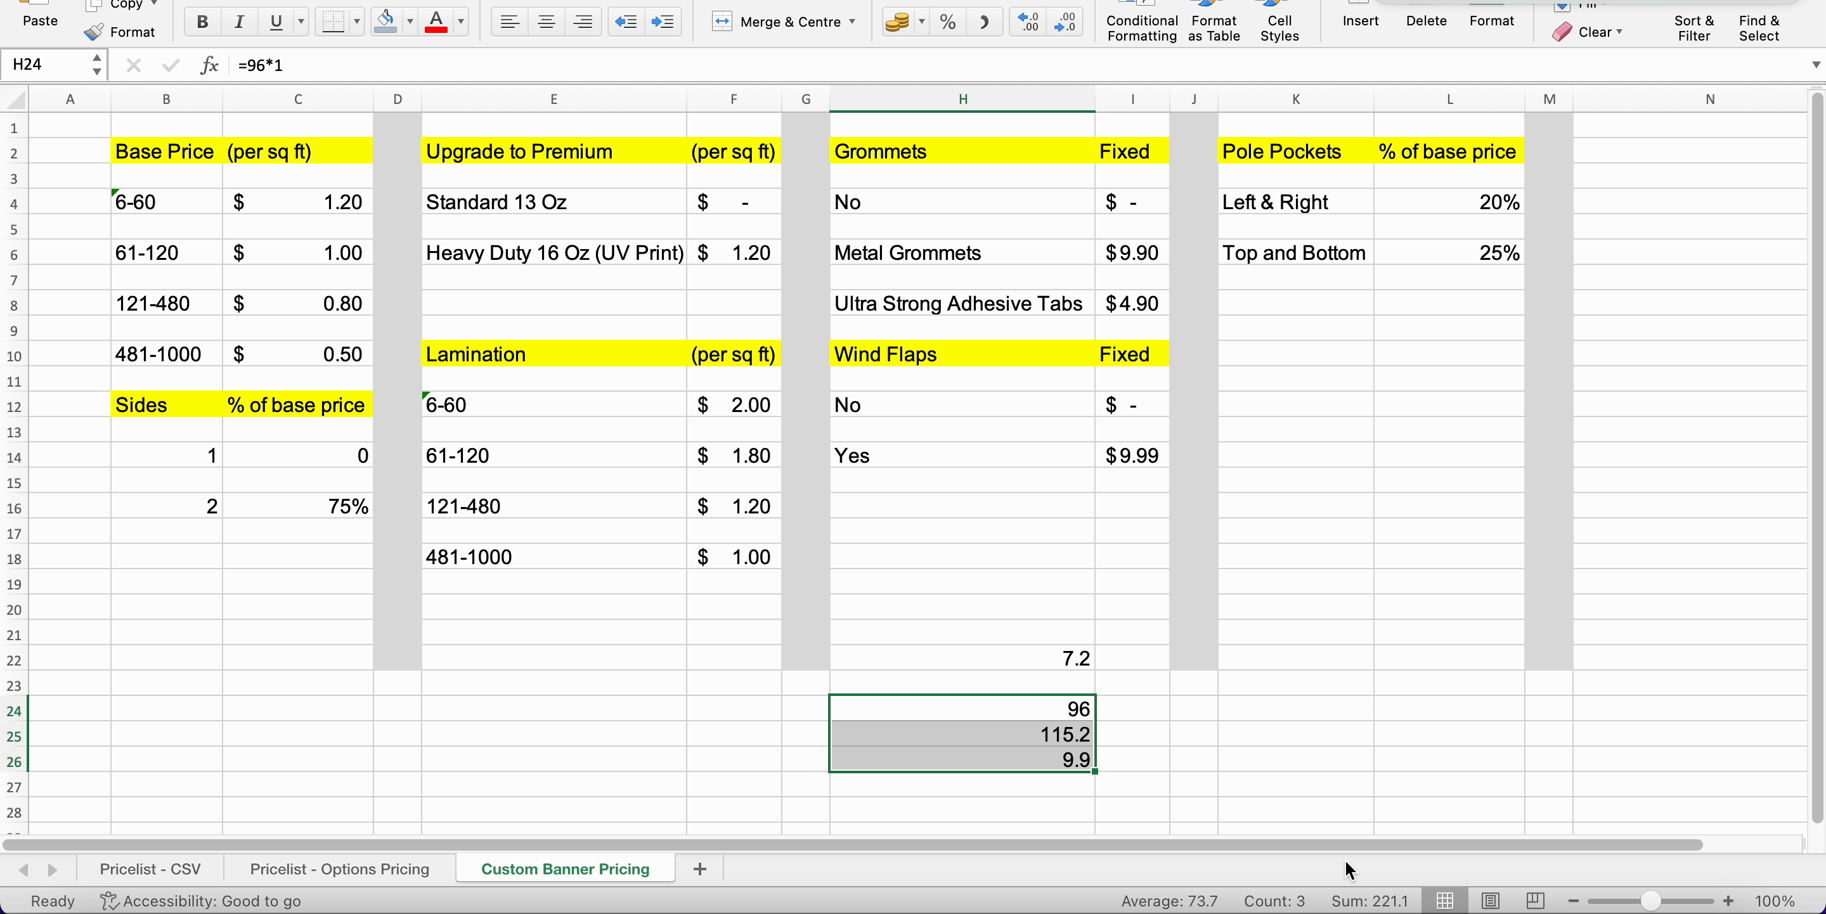Click the Sort & Filter button
This screenshot has height=914, width=1826.
[1693, 29]
